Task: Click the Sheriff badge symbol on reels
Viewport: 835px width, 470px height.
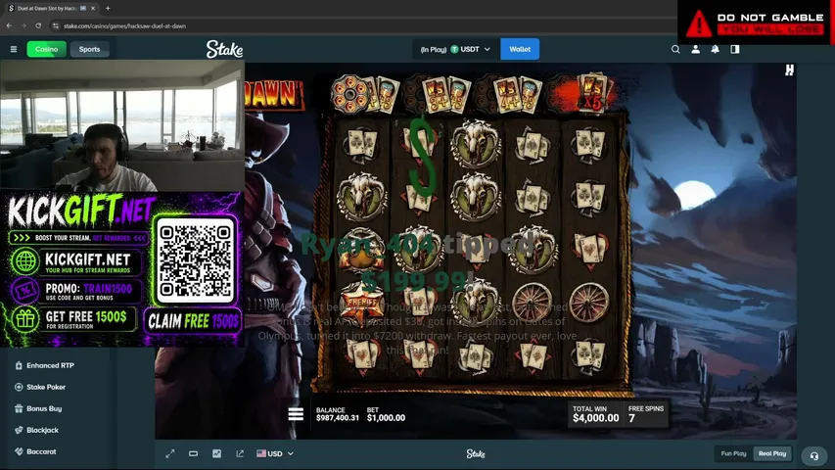Action: (x=361, y=304)
